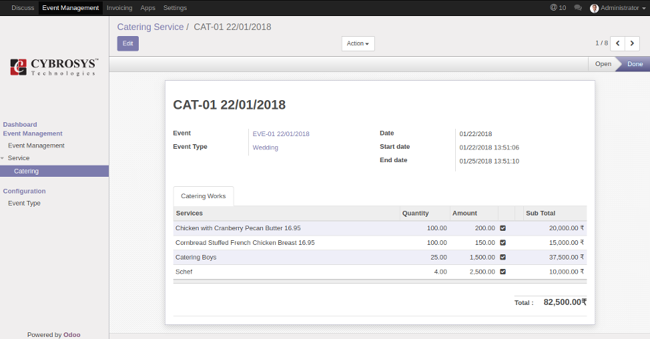Toggle checkbox for Cornbread Stuffed French Chicken Breast
Screen dimensions: 650x339
point(503,242)
